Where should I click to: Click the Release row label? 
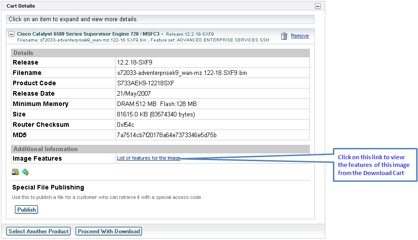(x=26, y=62)
